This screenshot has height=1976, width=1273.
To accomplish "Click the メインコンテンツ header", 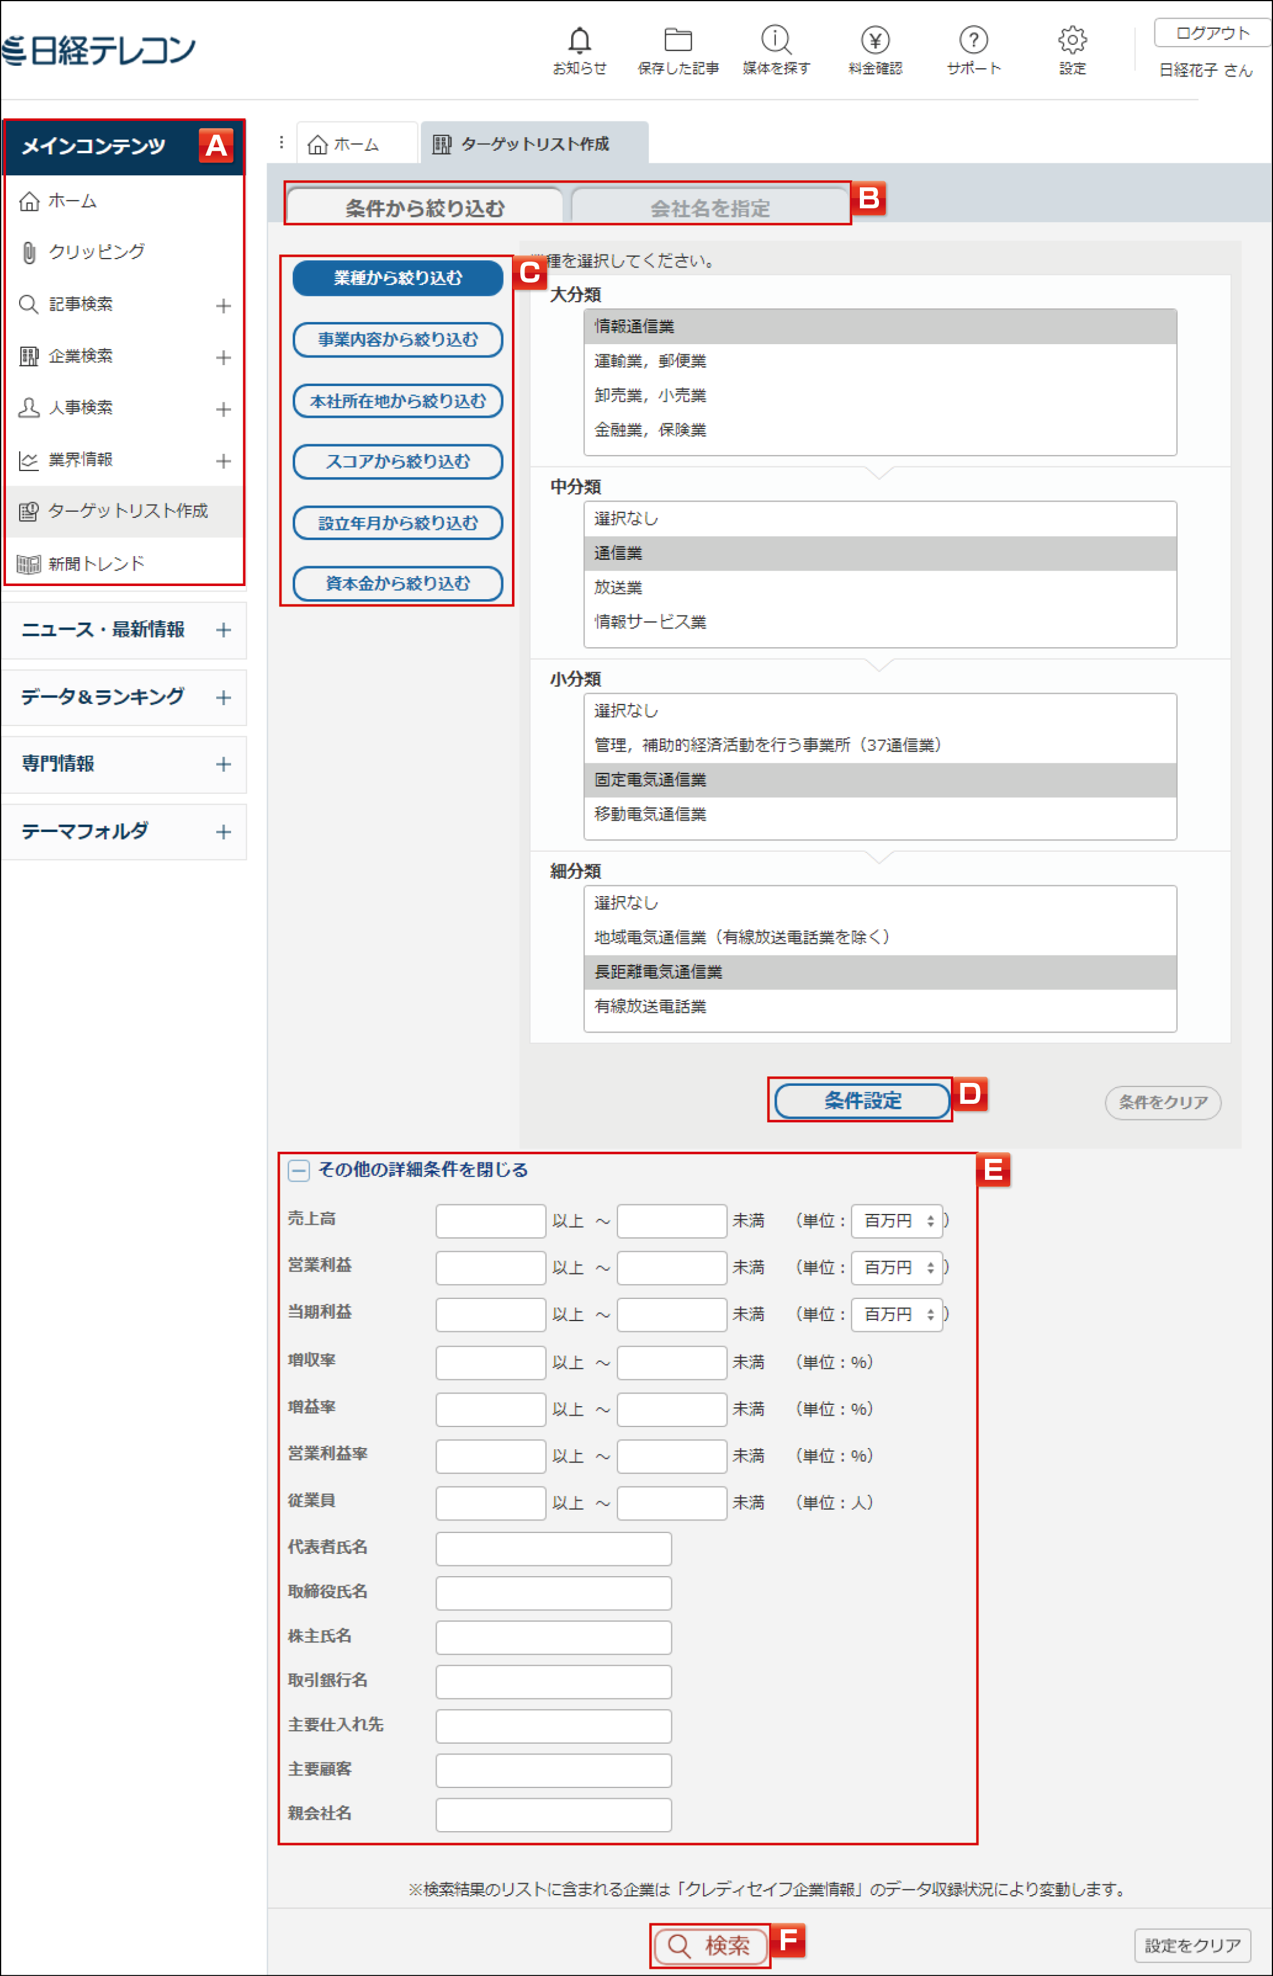I will coord(124,146).
